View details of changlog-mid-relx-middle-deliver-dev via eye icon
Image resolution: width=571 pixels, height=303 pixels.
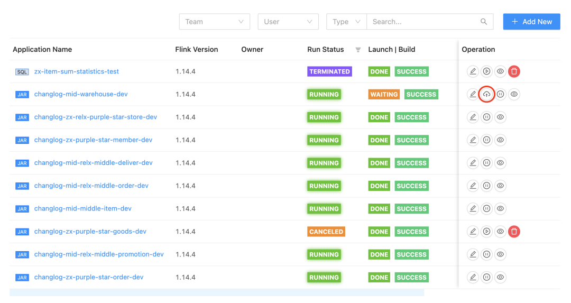point(500,163)
